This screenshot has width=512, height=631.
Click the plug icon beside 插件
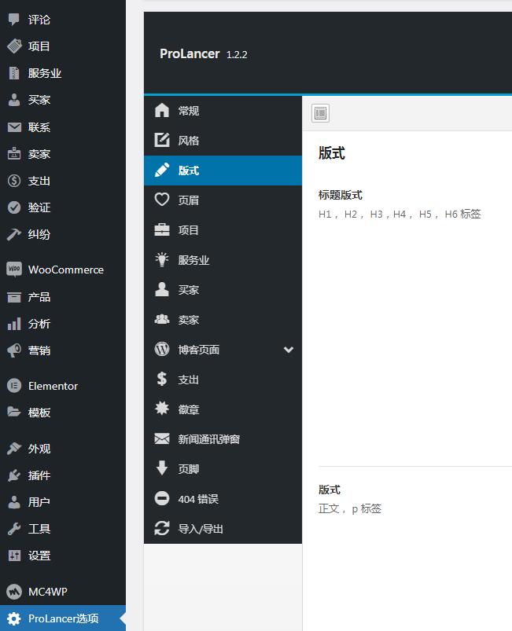(14, 475)
